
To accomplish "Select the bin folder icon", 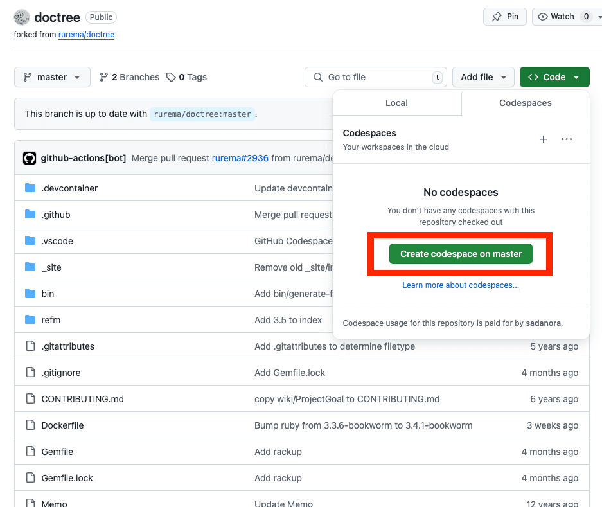I will point(30,294).
